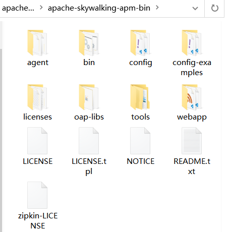Select the tools folder icon
Image resolution: width=228 pixels, height=232 pixels.
[x=140, y=97]
